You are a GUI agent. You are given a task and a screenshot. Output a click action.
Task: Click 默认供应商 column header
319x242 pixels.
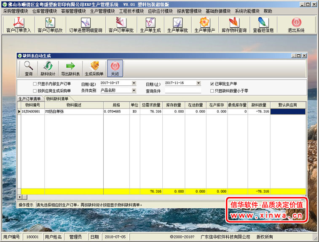point(288,105)
